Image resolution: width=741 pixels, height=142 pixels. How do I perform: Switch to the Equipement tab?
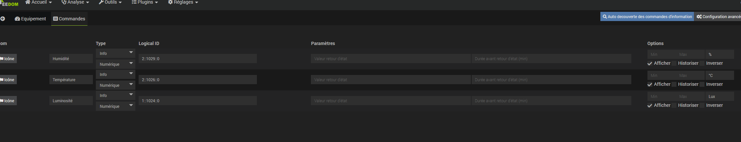point(30,19)
